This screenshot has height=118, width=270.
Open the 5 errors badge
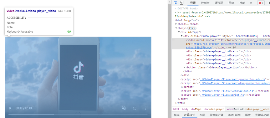(261, 3)
